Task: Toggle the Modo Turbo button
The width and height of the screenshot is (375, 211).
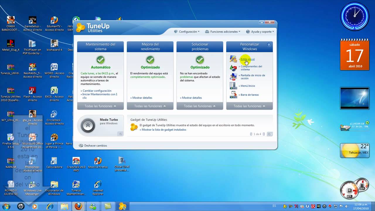Action: pos(88,126)
